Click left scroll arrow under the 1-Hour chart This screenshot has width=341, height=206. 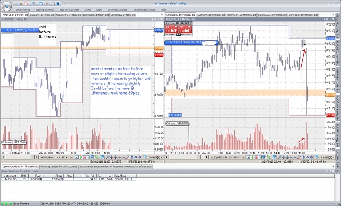pyautogui.click(x=3, y=157)
